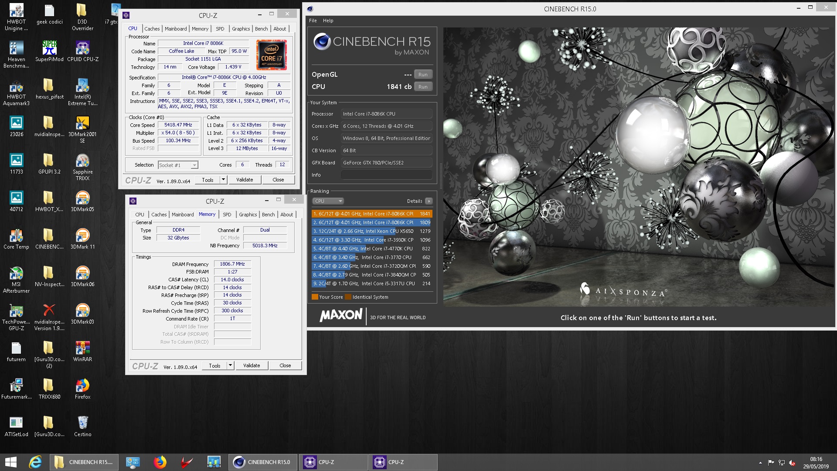Open the Futuremark desktop shortcut
The image size is (837, 471).
click(x=16, y=389)
